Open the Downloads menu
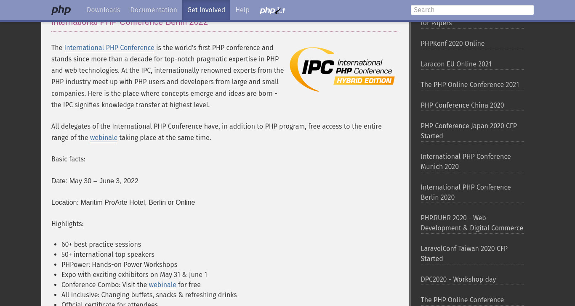Image resolution: width=575 pixels, height=306 pixels. coord(104,10)
